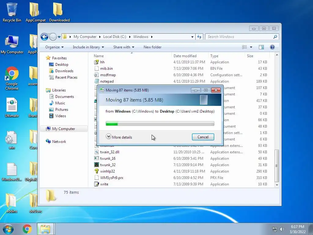Screen dimensions: 313x235
Task: Click the Forward navigation arrow in Explorer
Action: tap(53, 37)
